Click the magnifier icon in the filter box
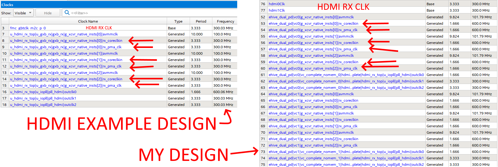This screenshot has width=498, height=167. click(x=67, y=13)
